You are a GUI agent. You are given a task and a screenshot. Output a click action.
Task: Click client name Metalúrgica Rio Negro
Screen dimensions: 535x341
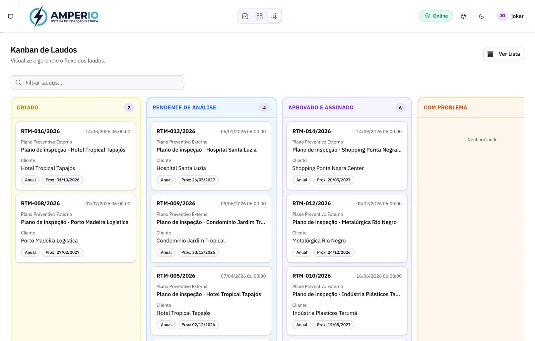(x=319, y=241)
